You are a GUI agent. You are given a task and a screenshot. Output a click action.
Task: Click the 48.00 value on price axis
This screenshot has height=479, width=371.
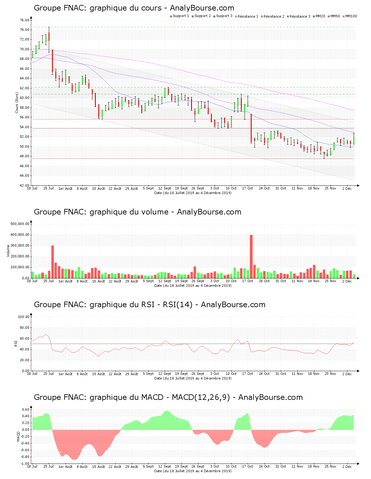tap(25, 156)
